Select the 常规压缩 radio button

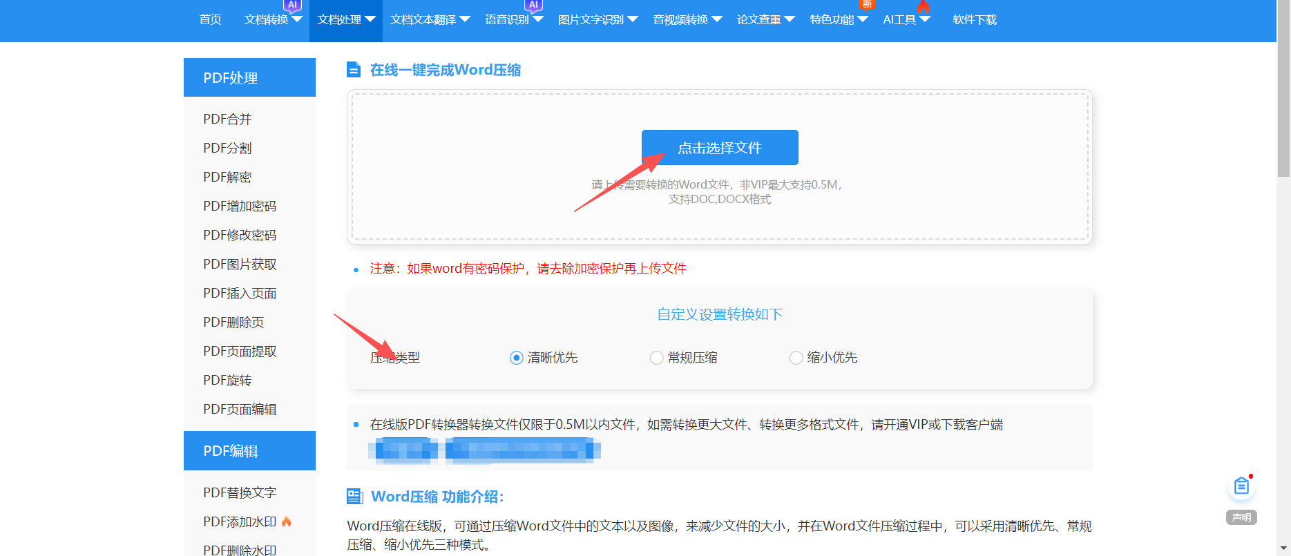[x=656, y=358]
